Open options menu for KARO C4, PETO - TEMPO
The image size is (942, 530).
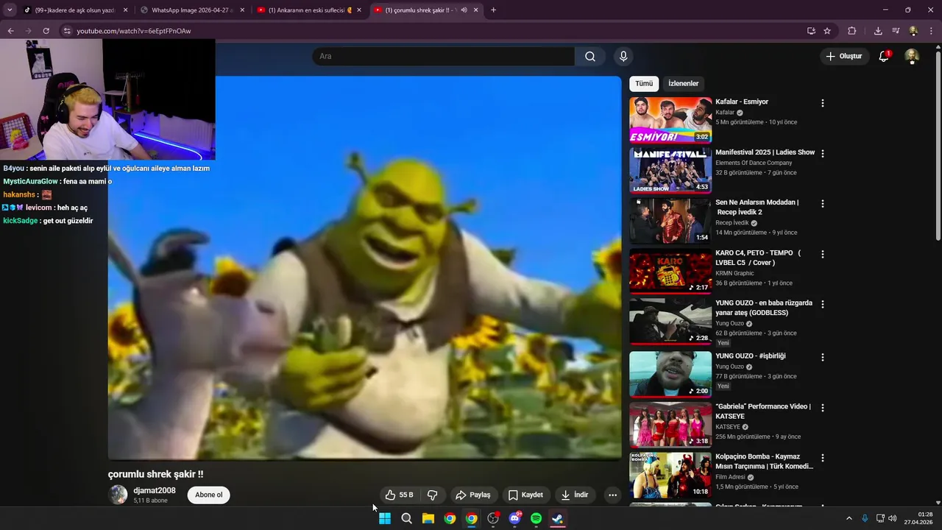[x=823, y=254]
